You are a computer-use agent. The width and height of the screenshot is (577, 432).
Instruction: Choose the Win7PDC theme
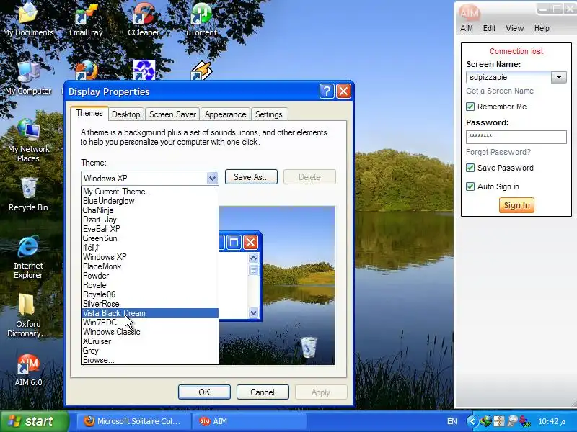150,323
